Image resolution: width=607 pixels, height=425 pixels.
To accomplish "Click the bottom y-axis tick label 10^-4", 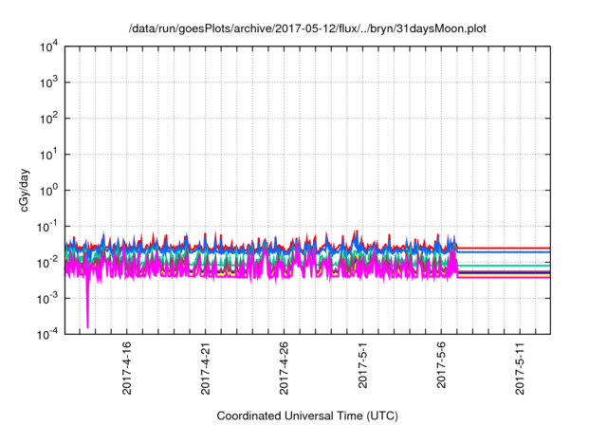I will click(x=49, y=333).
